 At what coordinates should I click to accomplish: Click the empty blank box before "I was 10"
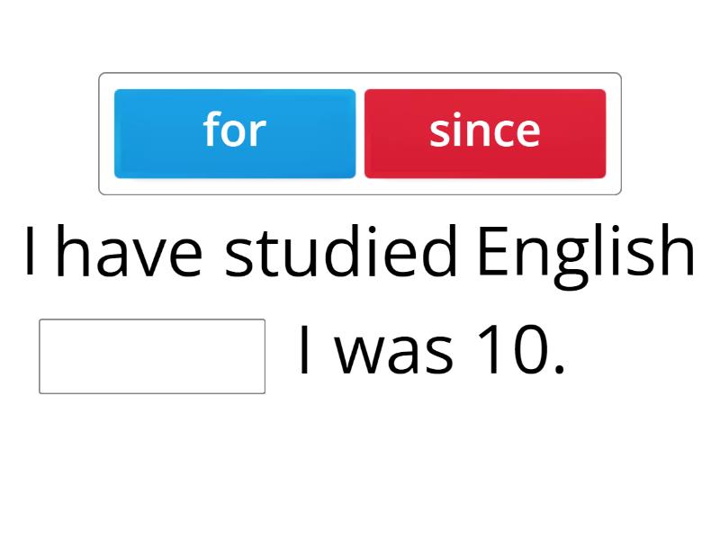(x=152, y=356)
